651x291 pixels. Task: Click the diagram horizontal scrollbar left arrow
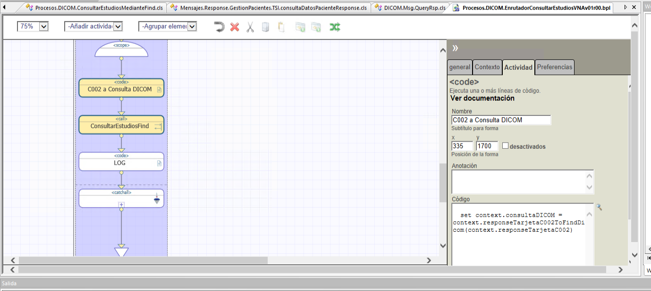[x=13, y=260]
